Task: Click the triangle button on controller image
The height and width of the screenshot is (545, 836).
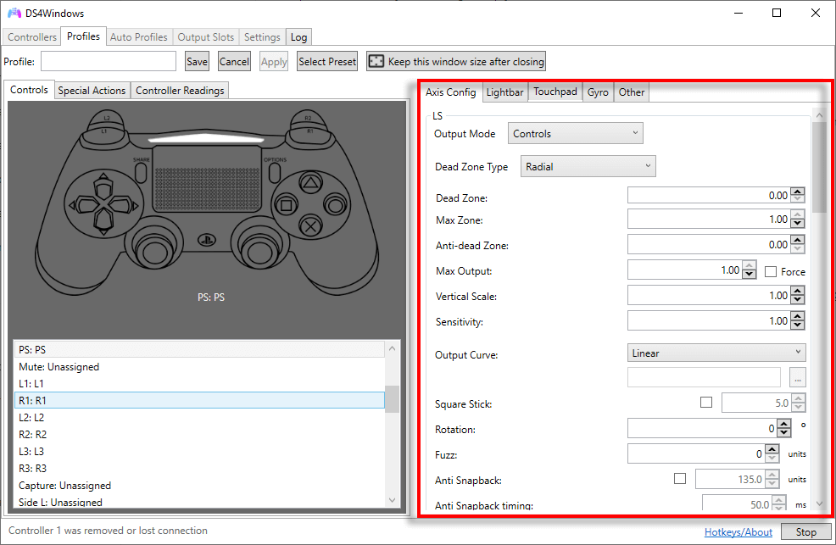Action: (311, 181)
